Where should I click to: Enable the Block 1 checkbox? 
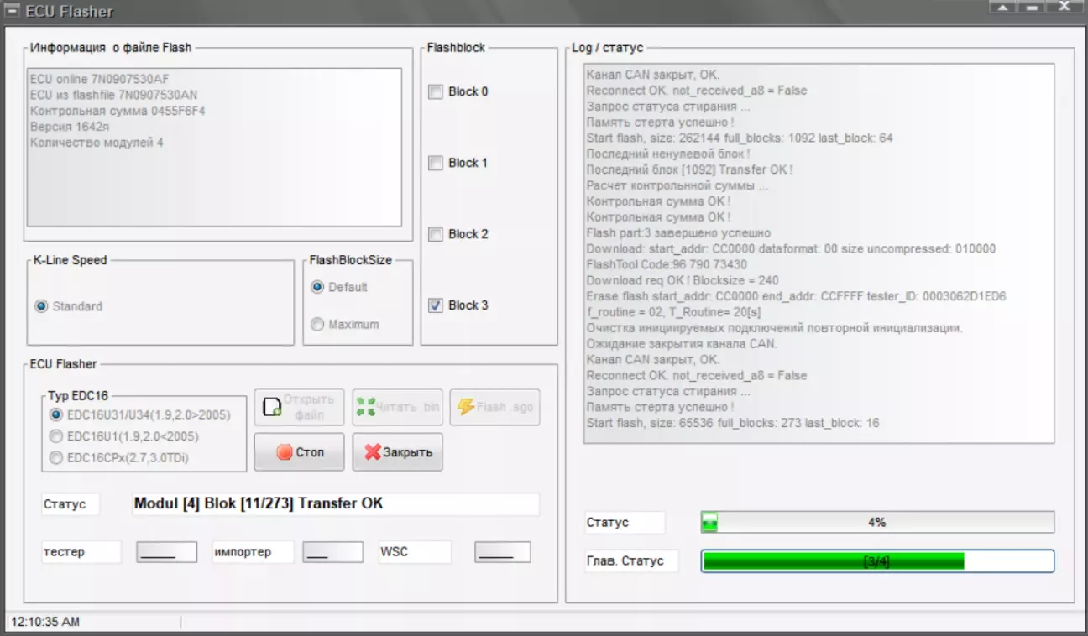(x=436, y=164)
